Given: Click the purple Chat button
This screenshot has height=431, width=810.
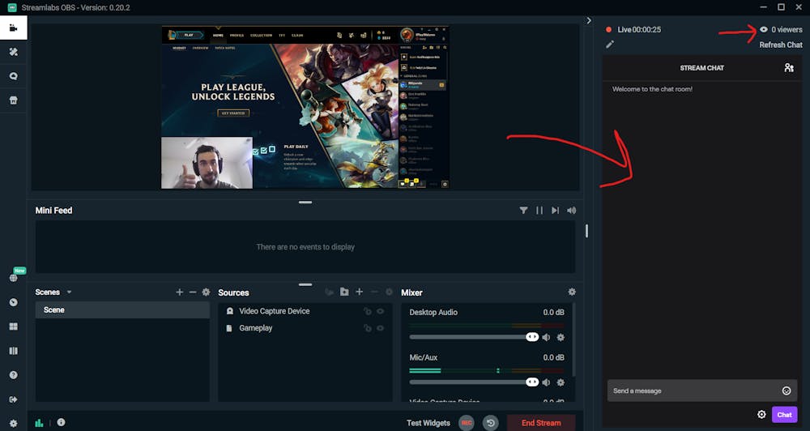Looking at the screenshot, I should 784,415.
